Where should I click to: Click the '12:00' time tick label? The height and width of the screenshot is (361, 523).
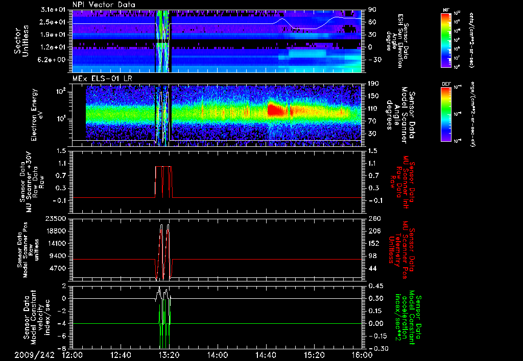pos(73,355)
